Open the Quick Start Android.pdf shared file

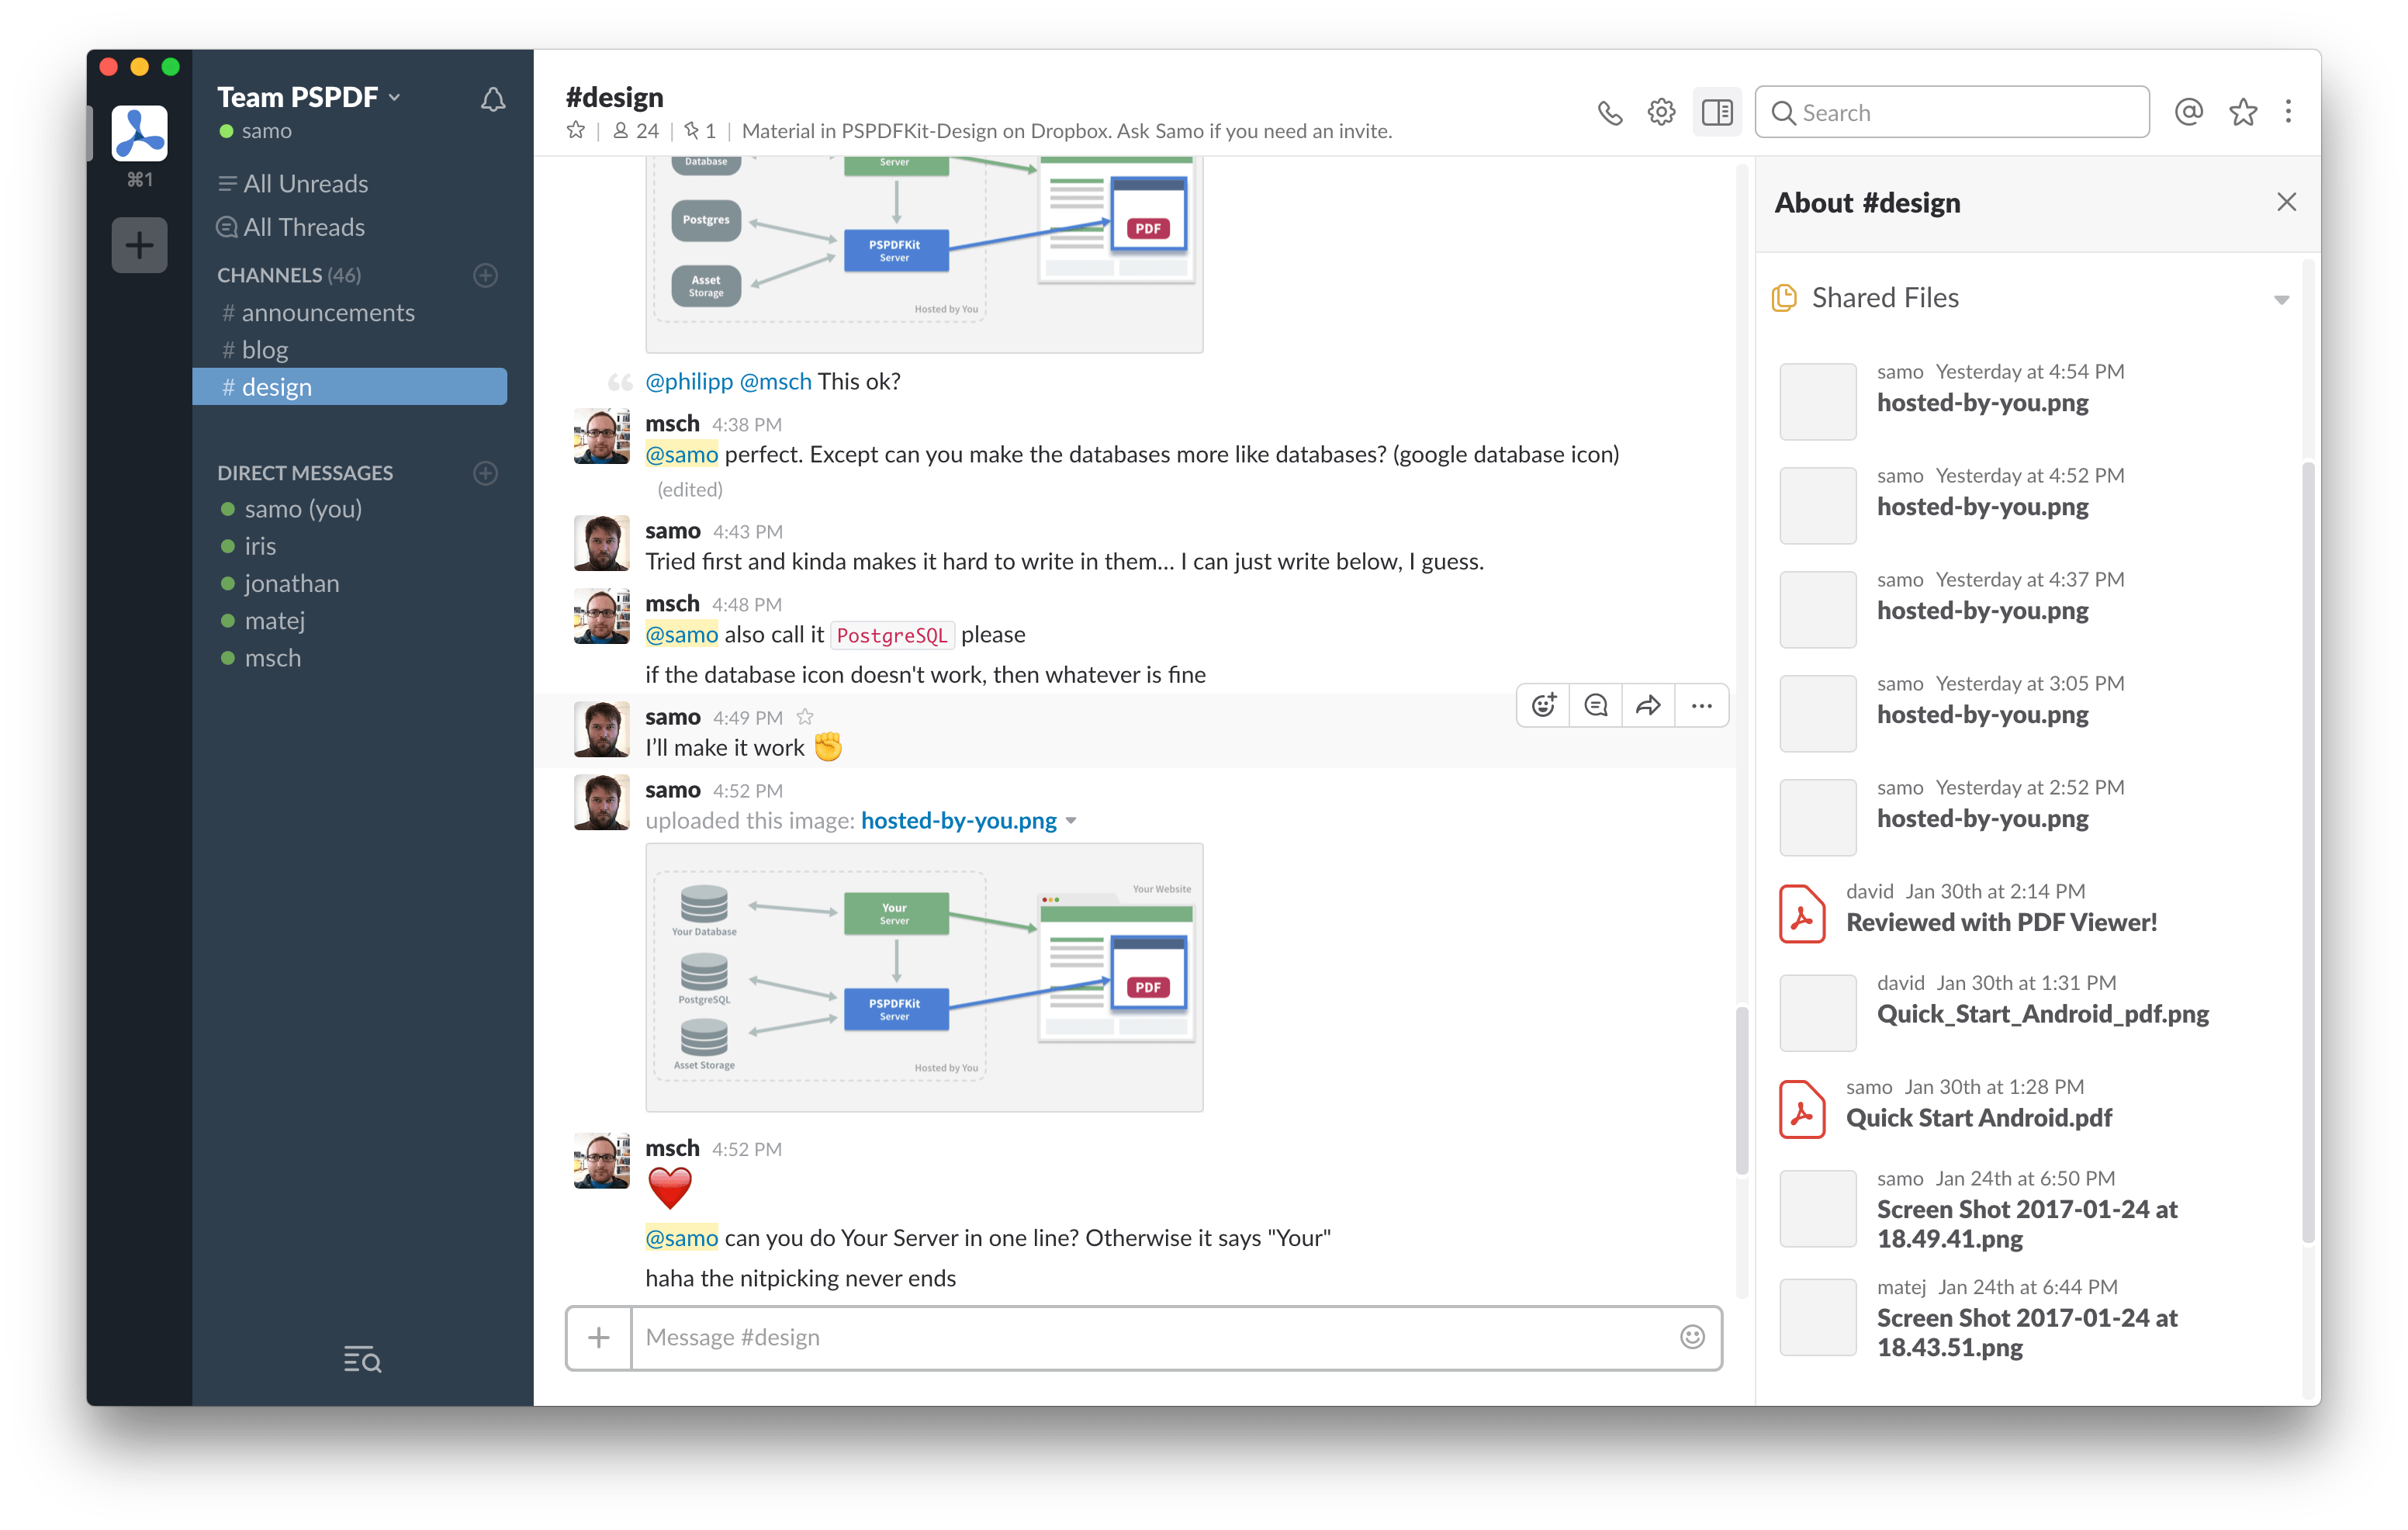tap(1979, 1118)
